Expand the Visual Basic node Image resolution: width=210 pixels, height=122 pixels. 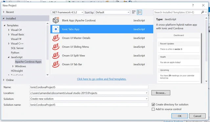9,34
